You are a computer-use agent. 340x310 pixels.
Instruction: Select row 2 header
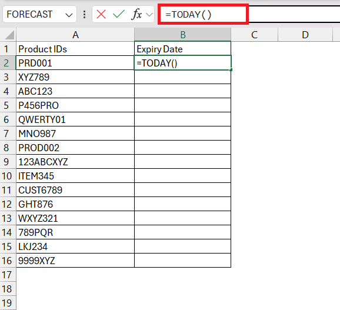pos(6,63)
